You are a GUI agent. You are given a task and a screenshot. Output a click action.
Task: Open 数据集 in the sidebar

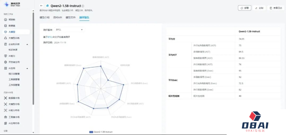12,26
